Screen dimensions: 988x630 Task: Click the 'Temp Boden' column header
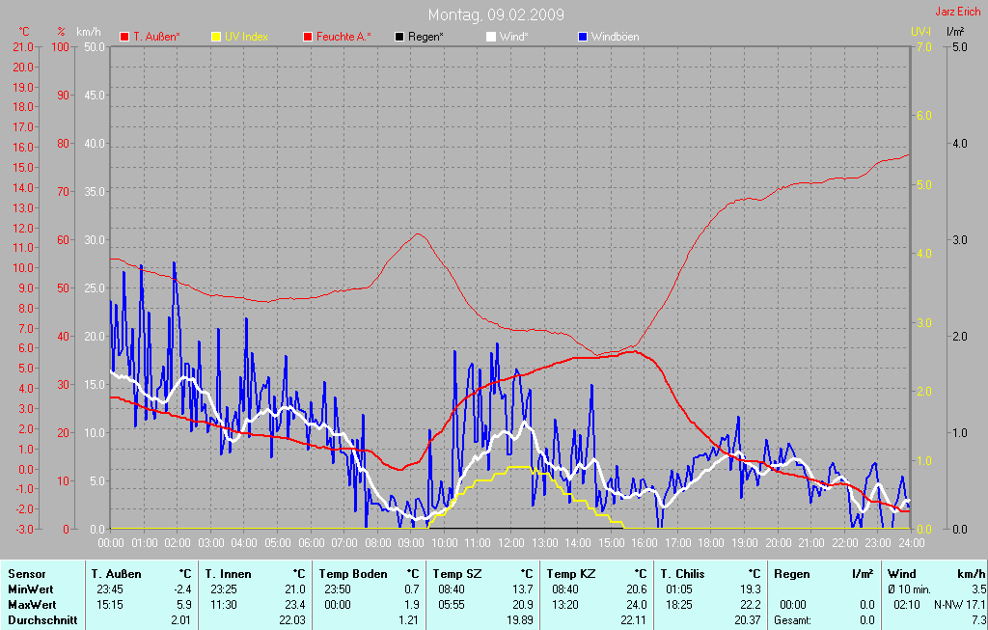coord(353,574)
